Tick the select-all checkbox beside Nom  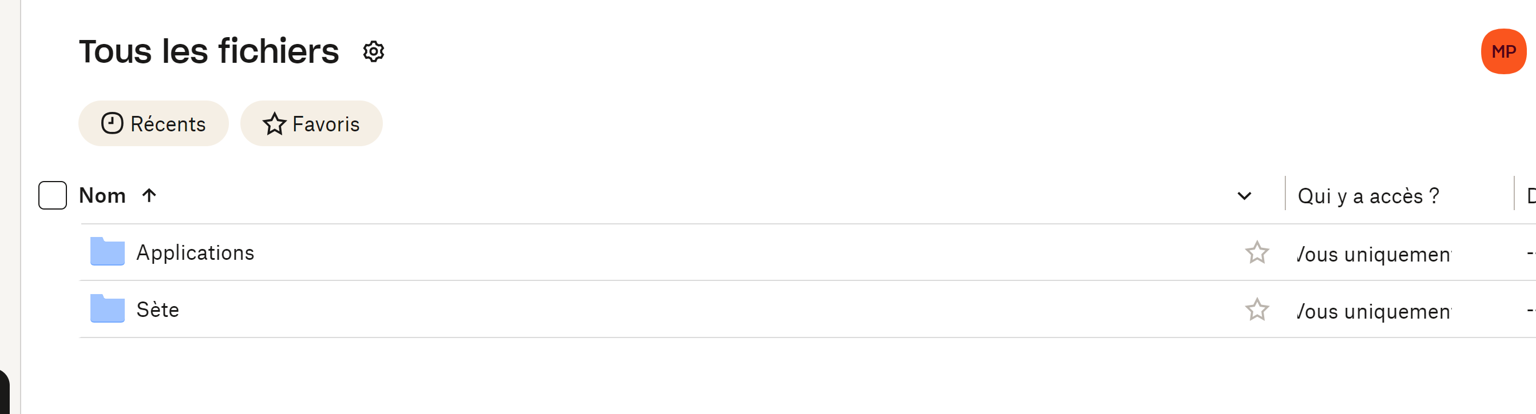(x=53, y=195)
